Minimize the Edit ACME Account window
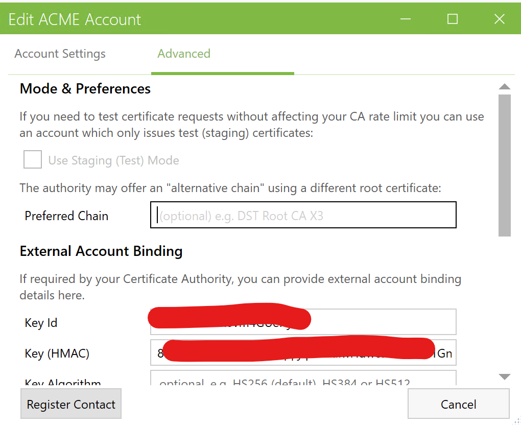This screenshot has height=425, width=521. tap(406, 19)
